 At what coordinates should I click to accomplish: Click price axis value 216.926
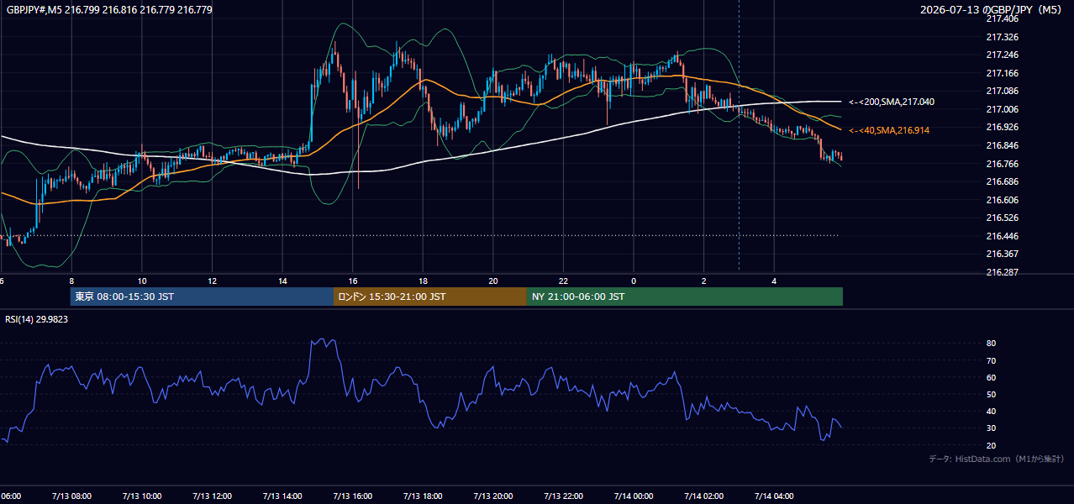pyautogui.click(x=1002, y=127)
